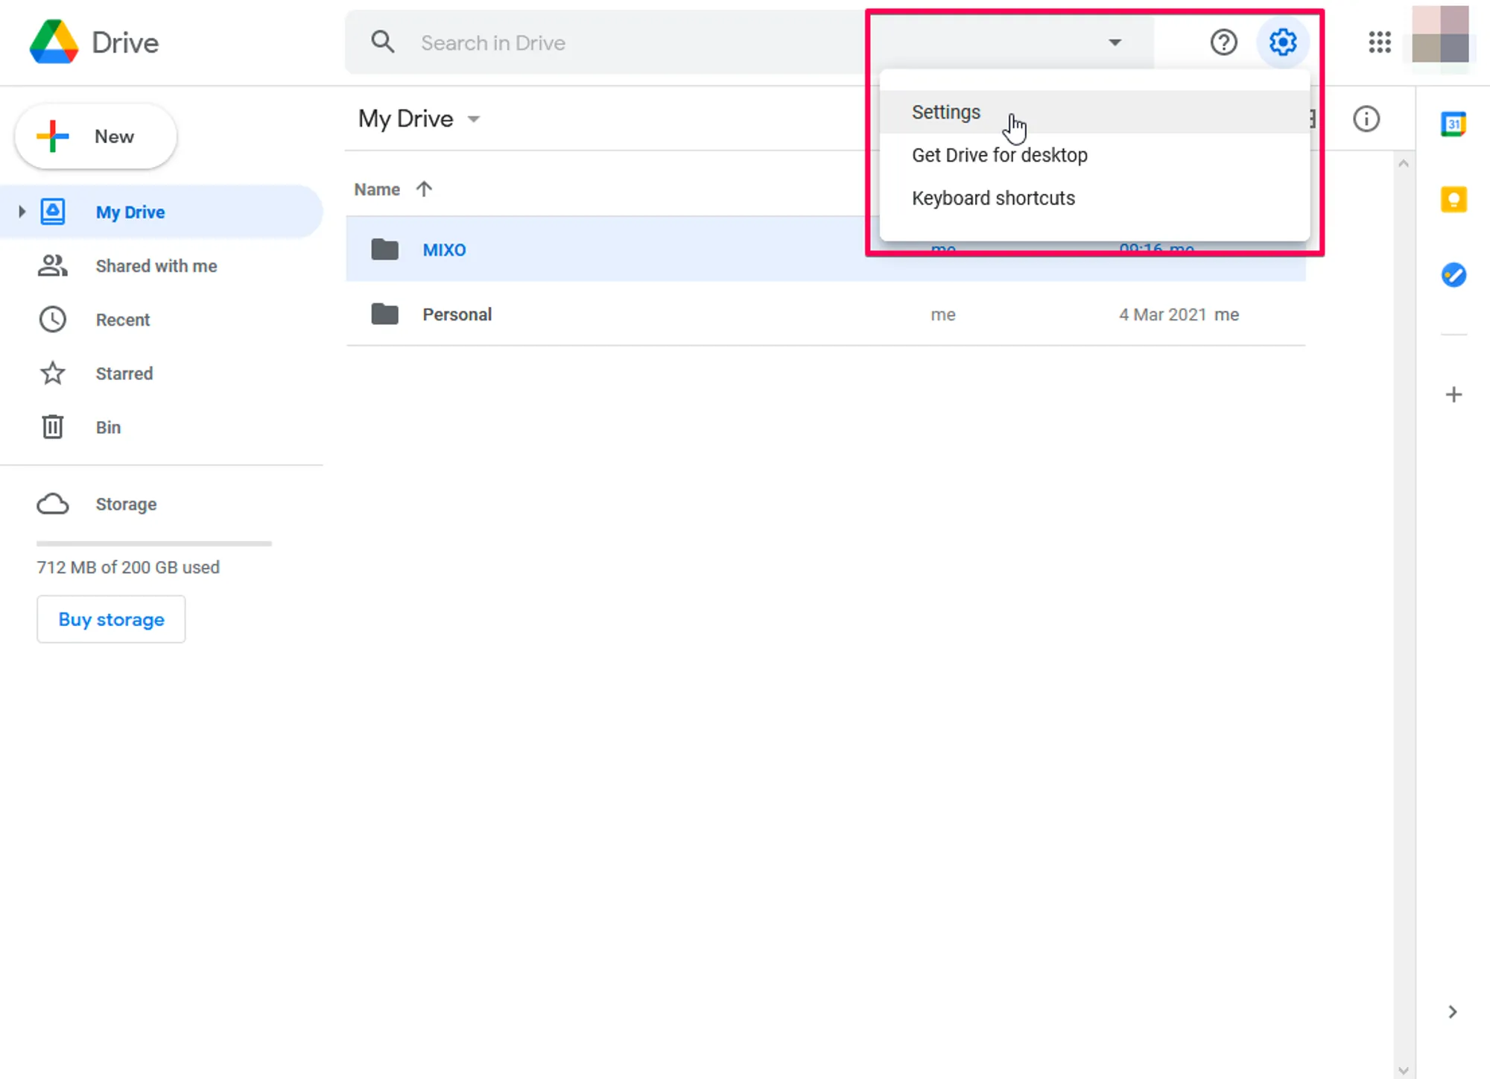Toggle name sort direction arrow
The width and height of the screenshot is (1490, 1079).
point(424,189)
